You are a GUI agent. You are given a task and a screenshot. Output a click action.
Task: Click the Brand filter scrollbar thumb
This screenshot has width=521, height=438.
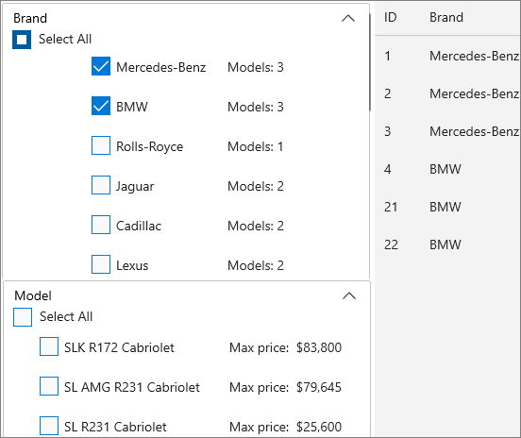(x=370, y=62)
